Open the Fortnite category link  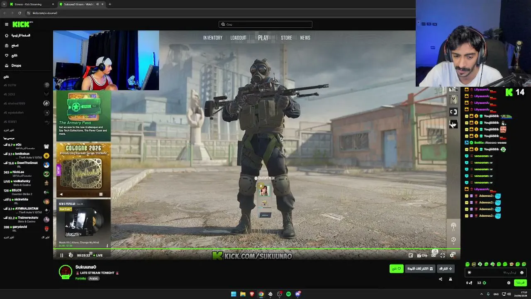[x=80, y=279]
